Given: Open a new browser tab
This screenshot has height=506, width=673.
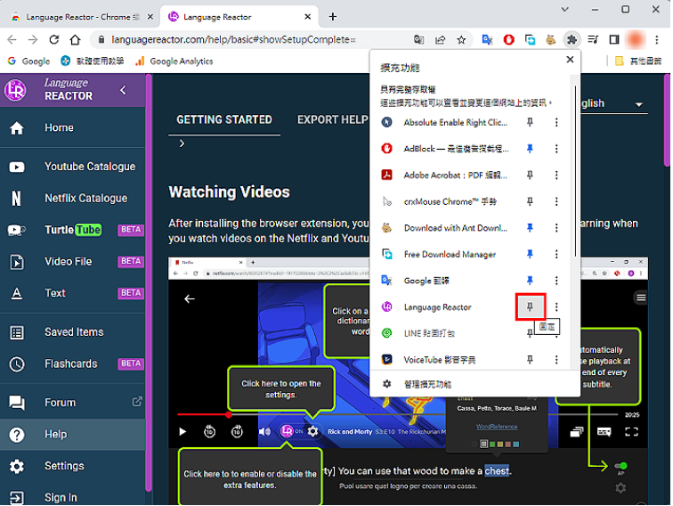Looking at the screenshot, I should pos(332,17).
